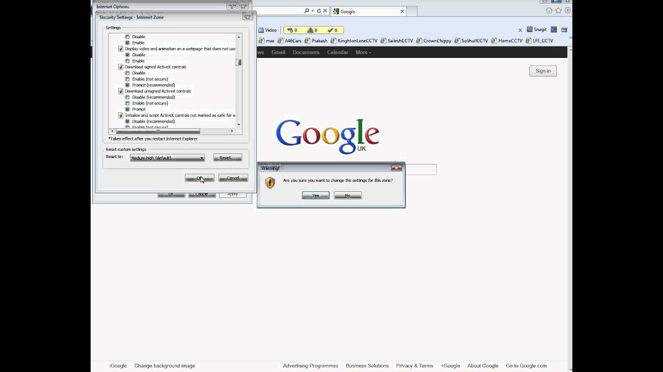Decline the zone change with No

pyautogui.click(x=348, y=195)
